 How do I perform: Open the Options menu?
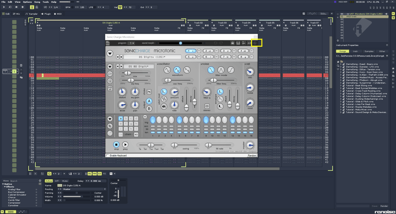(x=27, y=2)
